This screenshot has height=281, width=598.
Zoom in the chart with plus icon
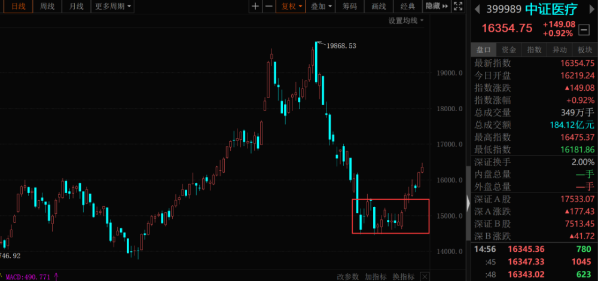click(255, 6)
